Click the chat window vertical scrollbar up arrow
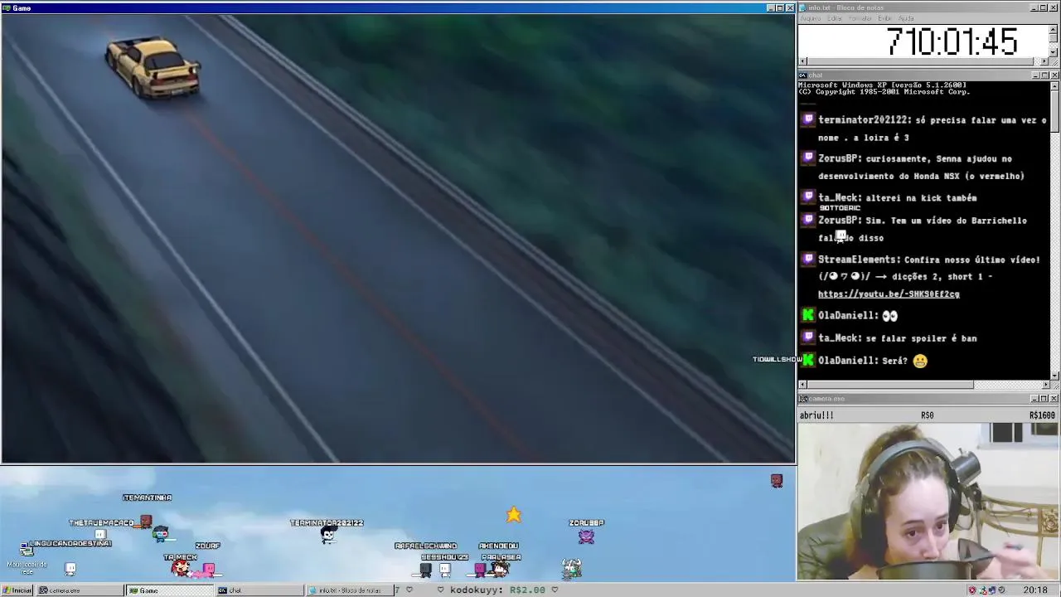Viewport: 1061px width, 597px height. (1054, 85)
